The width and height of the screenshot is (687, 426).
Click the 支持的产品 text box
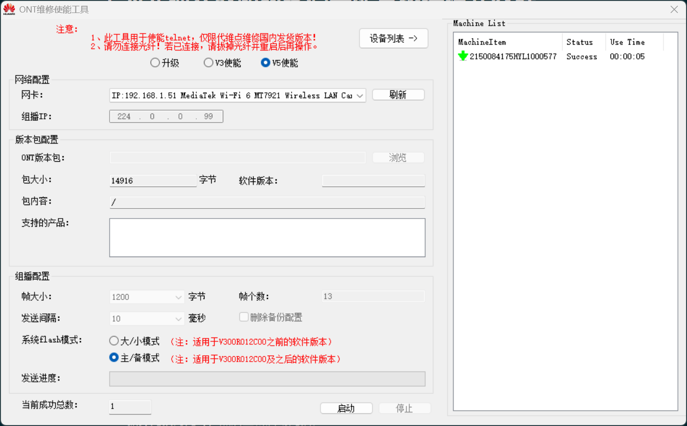(267, 237)
